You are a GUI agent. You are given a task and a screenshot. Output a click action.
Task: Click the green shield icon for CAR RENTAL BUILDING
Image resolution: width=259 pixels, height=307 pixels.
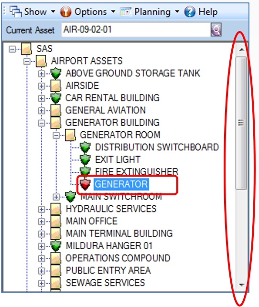[x=56, y=98]
